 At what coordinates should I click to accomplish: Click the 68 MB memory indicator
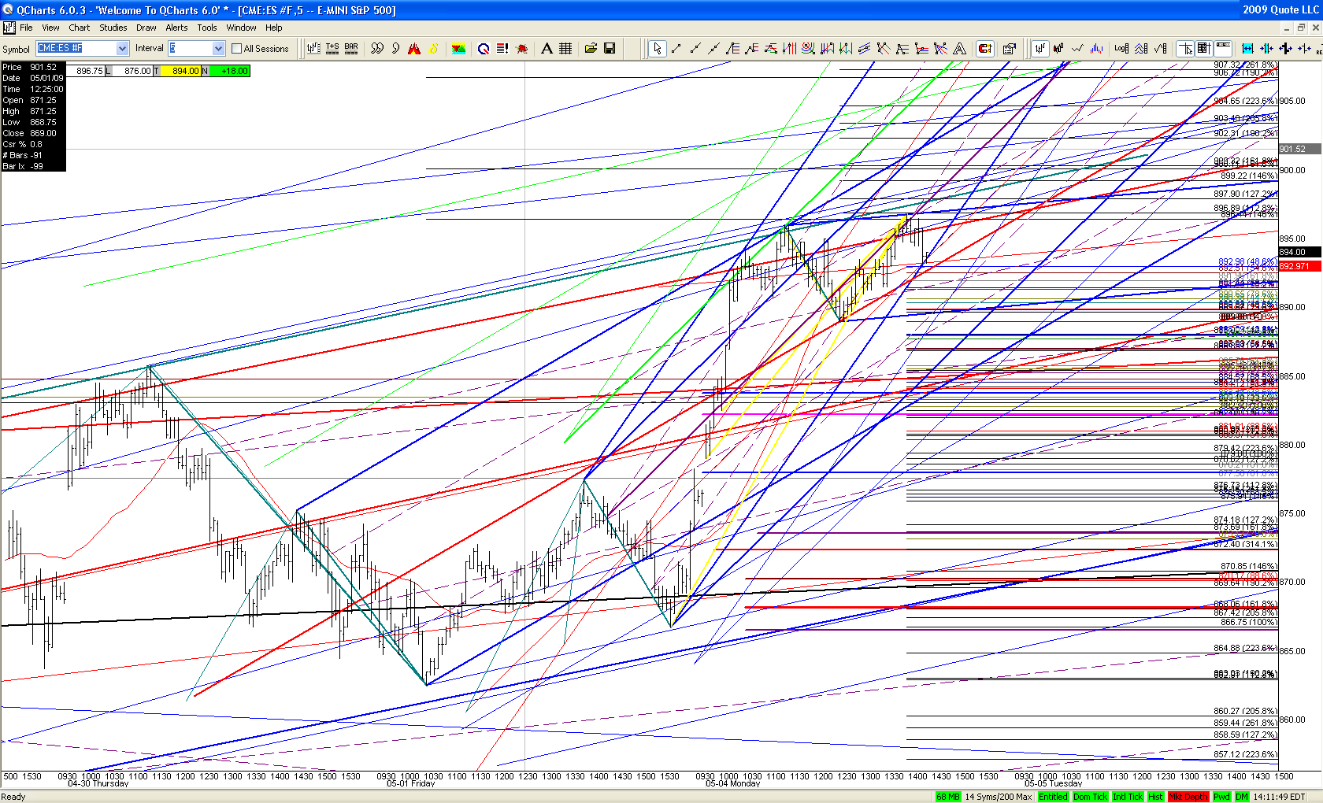tap(948, 797)
